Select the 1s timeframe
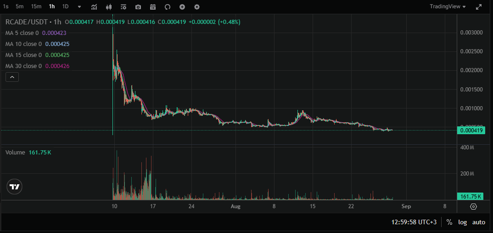493x233 pixels. pos(6,6)
